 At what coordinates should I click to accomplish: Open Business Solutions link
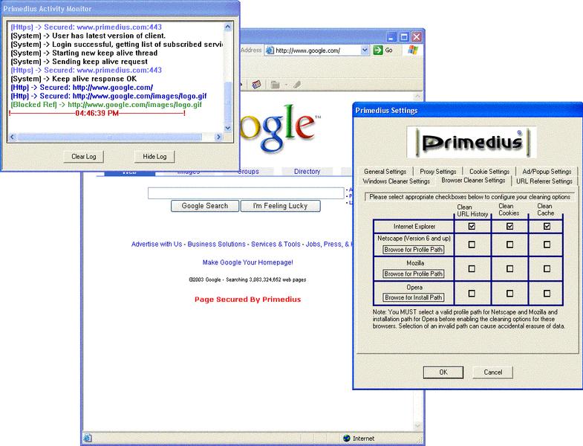tap(216, 245)
